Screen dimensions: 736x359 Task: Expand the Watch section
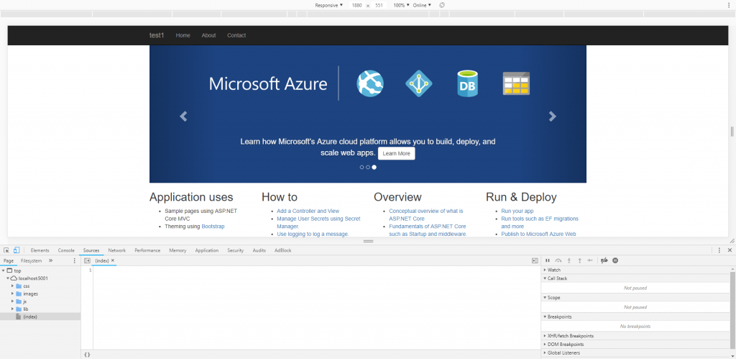[x=637, y=271]
